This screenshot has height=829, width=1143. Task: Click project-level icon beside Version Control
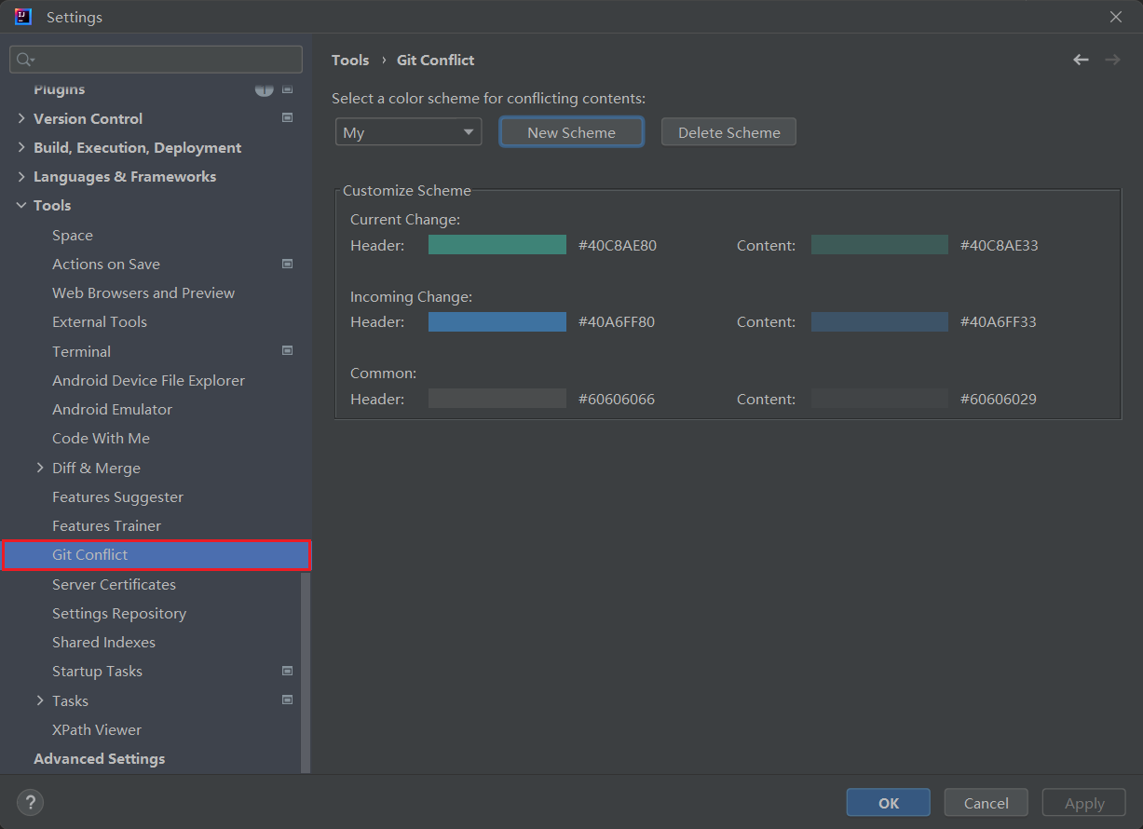[287, 118]
